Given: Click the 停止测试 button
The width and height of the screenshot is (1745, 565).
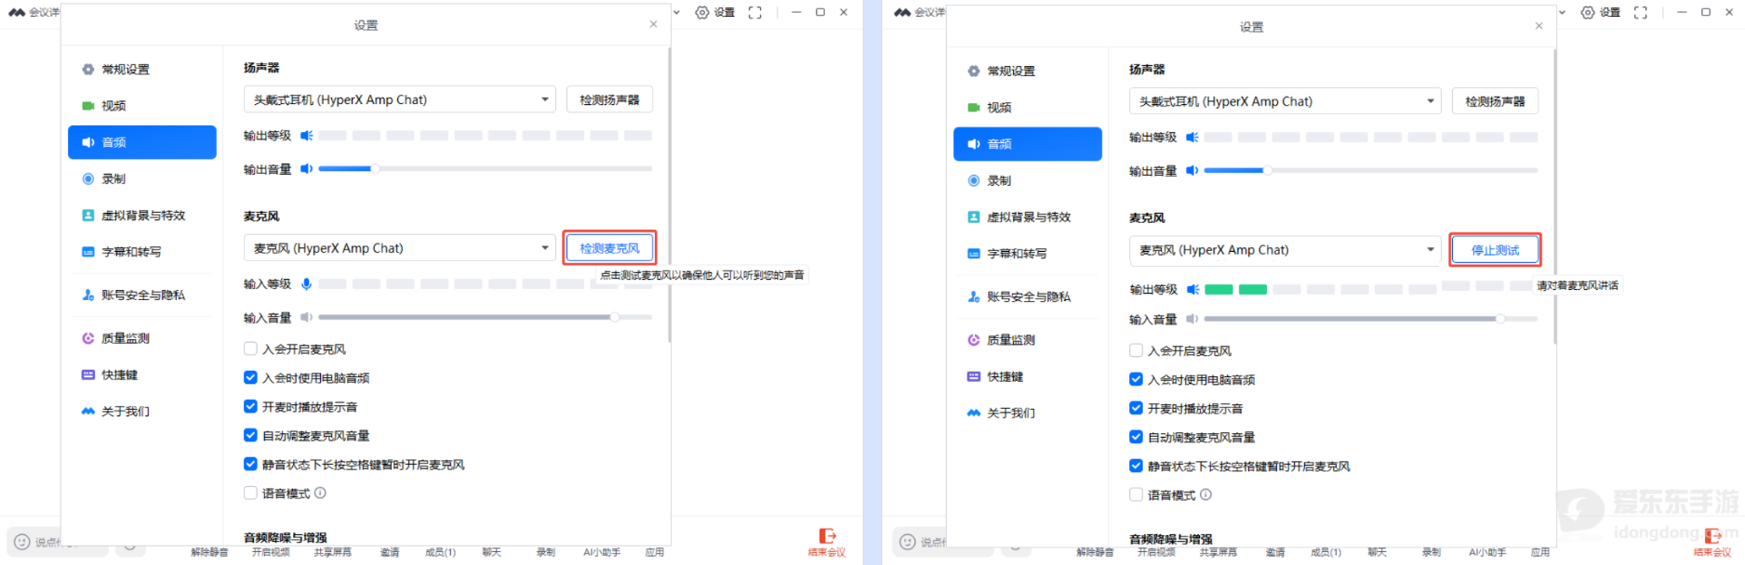Looking at the screenshot, I should click(x=1495, y=250).
